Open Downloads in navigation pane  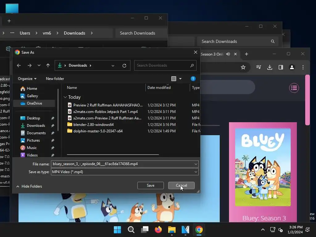(x=36, y=126)
